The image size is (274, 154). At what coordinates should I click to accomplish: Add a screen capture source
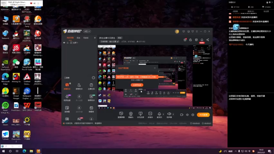tap(121, 115)
